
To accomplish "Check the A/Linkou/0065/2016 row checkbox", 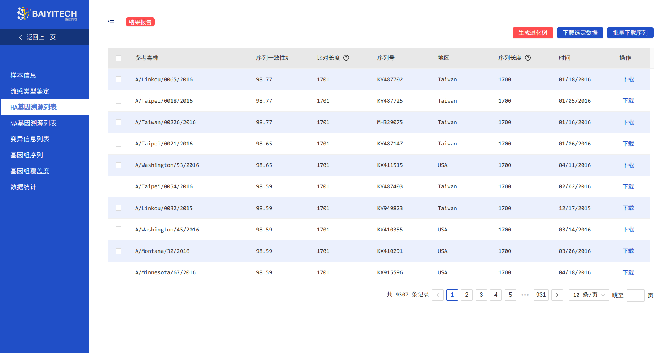I will tap(118, 79).
